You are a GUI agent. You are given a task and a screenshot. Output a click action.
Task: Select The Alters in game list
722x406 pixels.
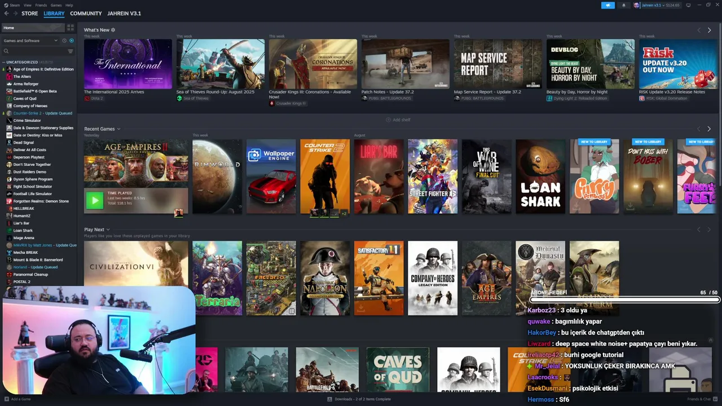tap(22, 77)
